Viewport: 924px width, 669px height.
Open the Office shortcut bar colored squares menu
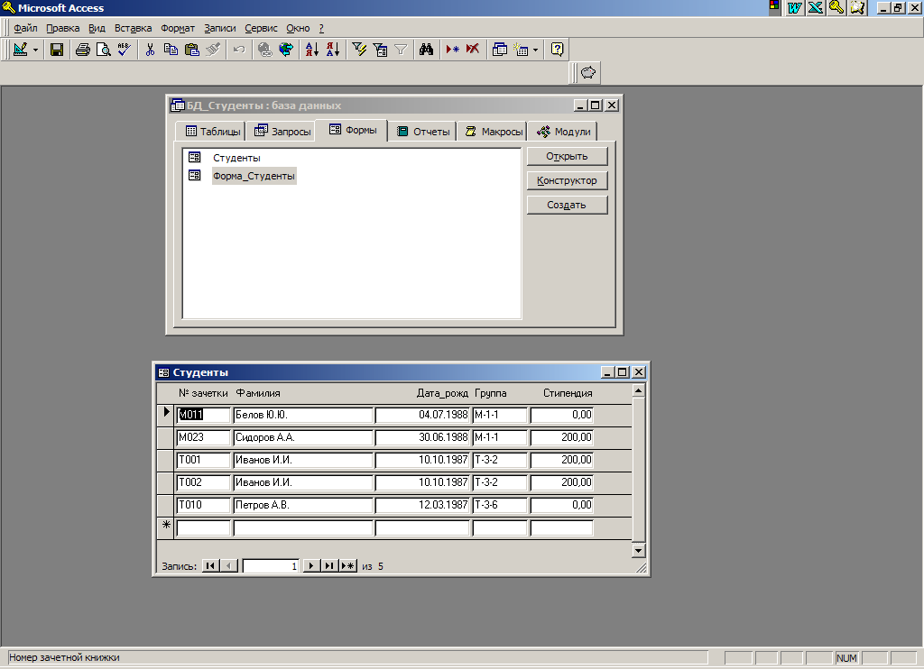click(774, 7)
